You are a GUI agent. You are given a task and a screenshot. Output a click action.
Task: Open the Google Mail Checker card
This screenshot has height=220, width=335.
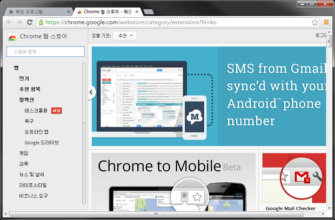click(x=294, y=182)
